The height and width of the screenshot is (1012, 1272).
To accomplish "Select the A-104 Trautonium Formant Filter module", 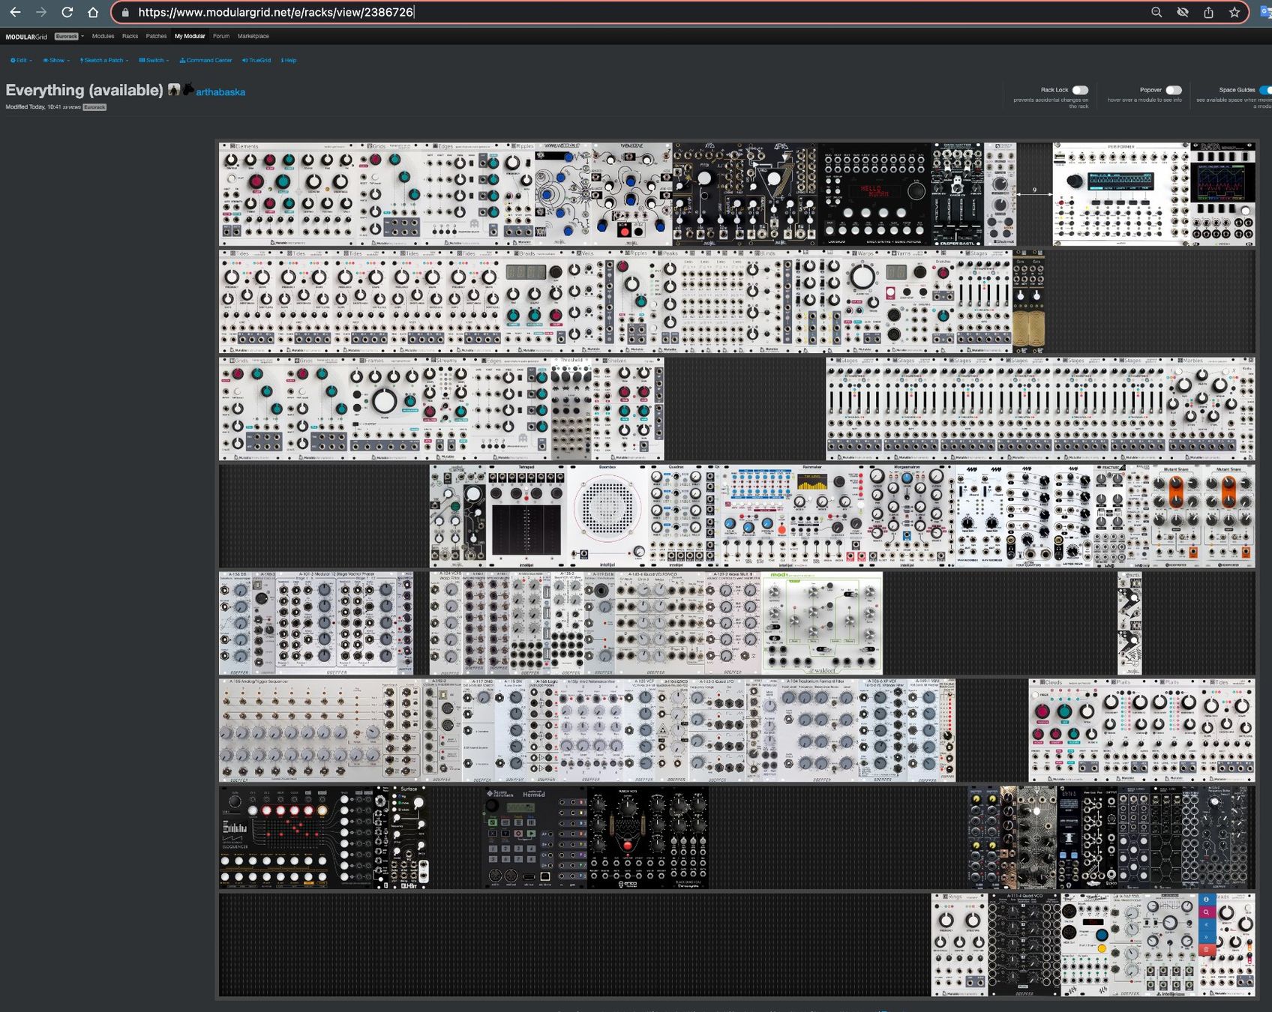I will coord(817,730).
